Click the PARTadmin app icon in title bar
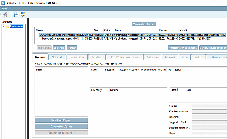Image resolution: width=227 pixels, height=139 pixels. [x=3, y=3]
